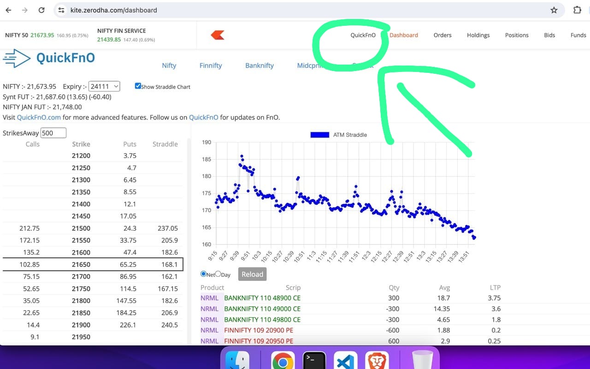Screen dimensions: 590x369
Task: Open Visual Studio Code from the dock
Action: (346, 361)
